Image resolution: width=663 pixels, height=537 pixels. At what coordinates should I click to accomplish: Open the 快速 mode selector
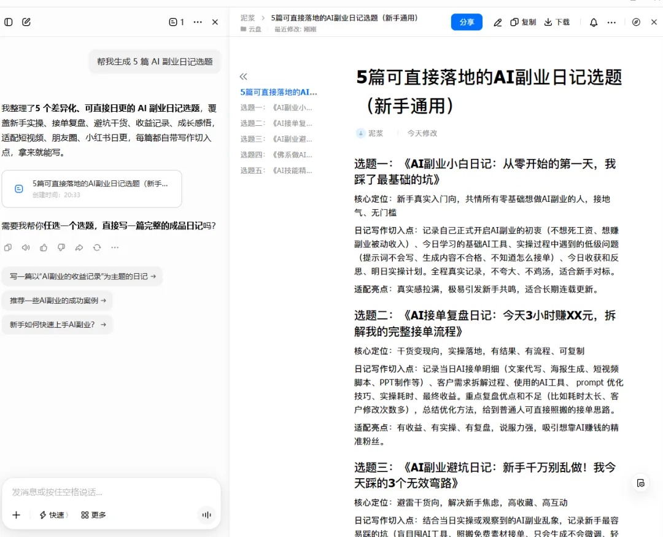tap(53, 515)
